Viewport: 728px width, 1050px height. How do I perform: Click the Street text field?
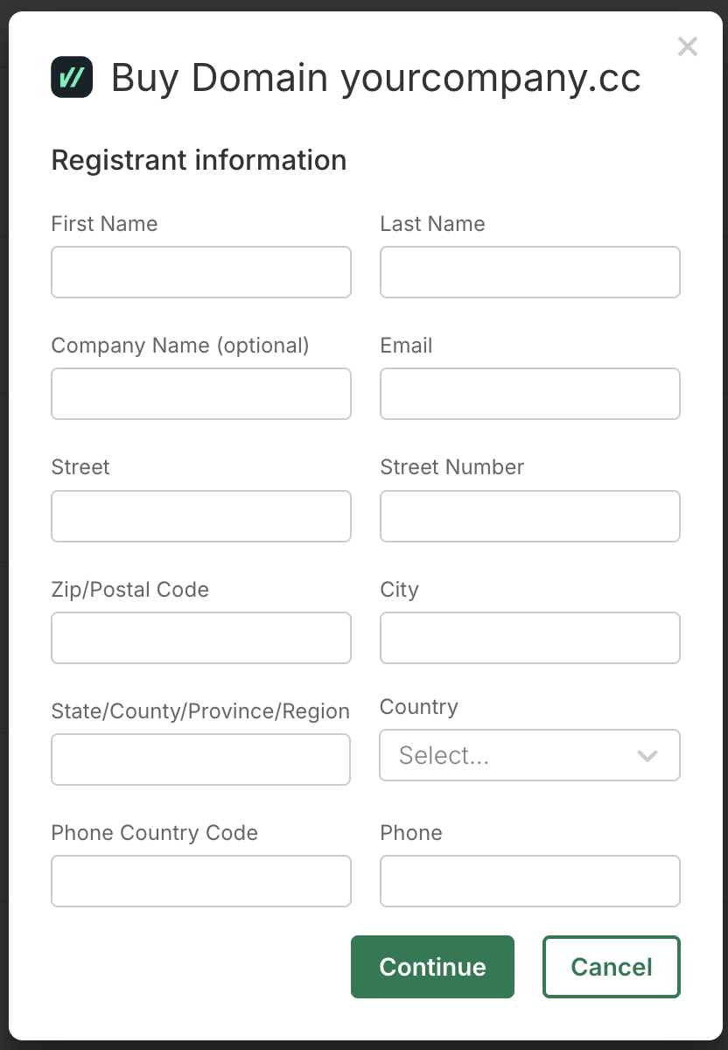[201, 516]
